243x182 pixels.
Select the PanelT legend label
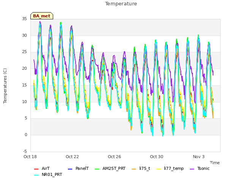[x=82, y=168]
